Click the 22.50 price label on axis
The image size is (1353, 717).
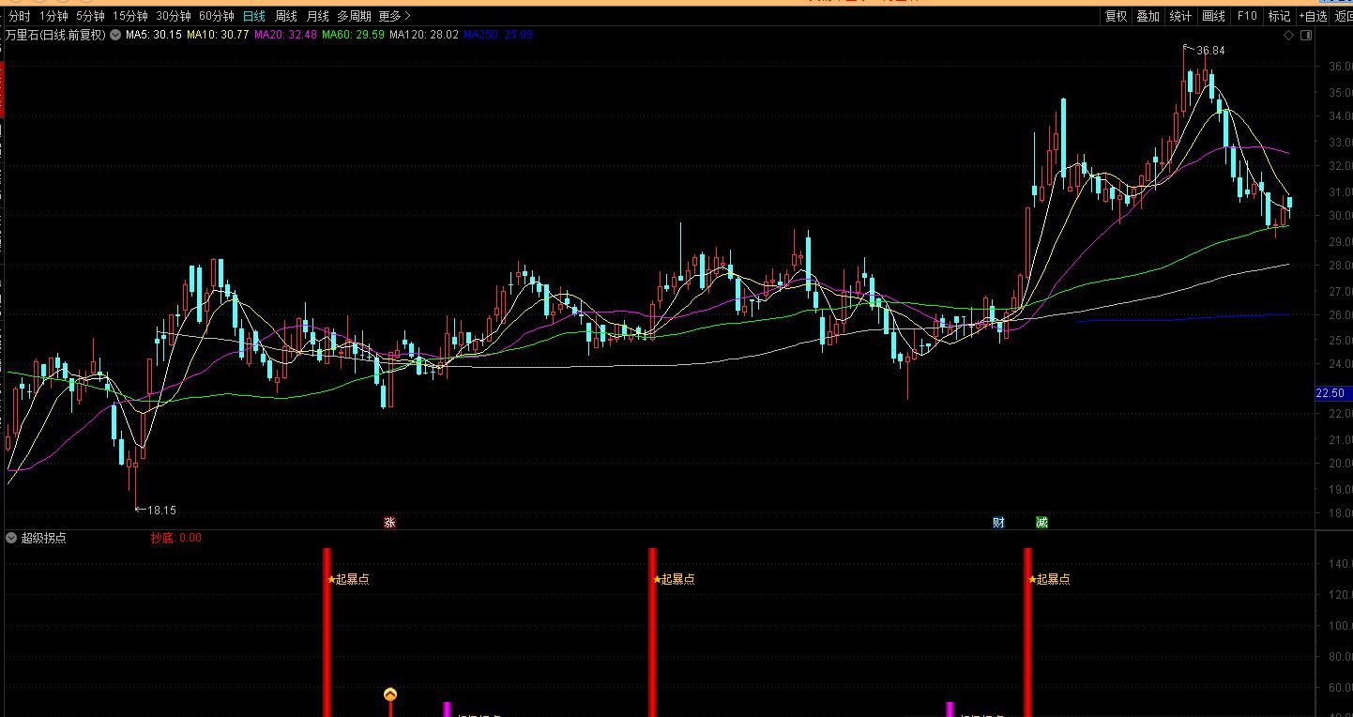pos(1330,393)
